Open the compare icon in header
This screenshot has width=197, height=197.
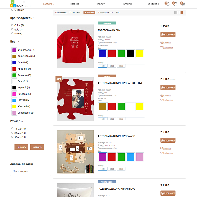tap(167, 4)
